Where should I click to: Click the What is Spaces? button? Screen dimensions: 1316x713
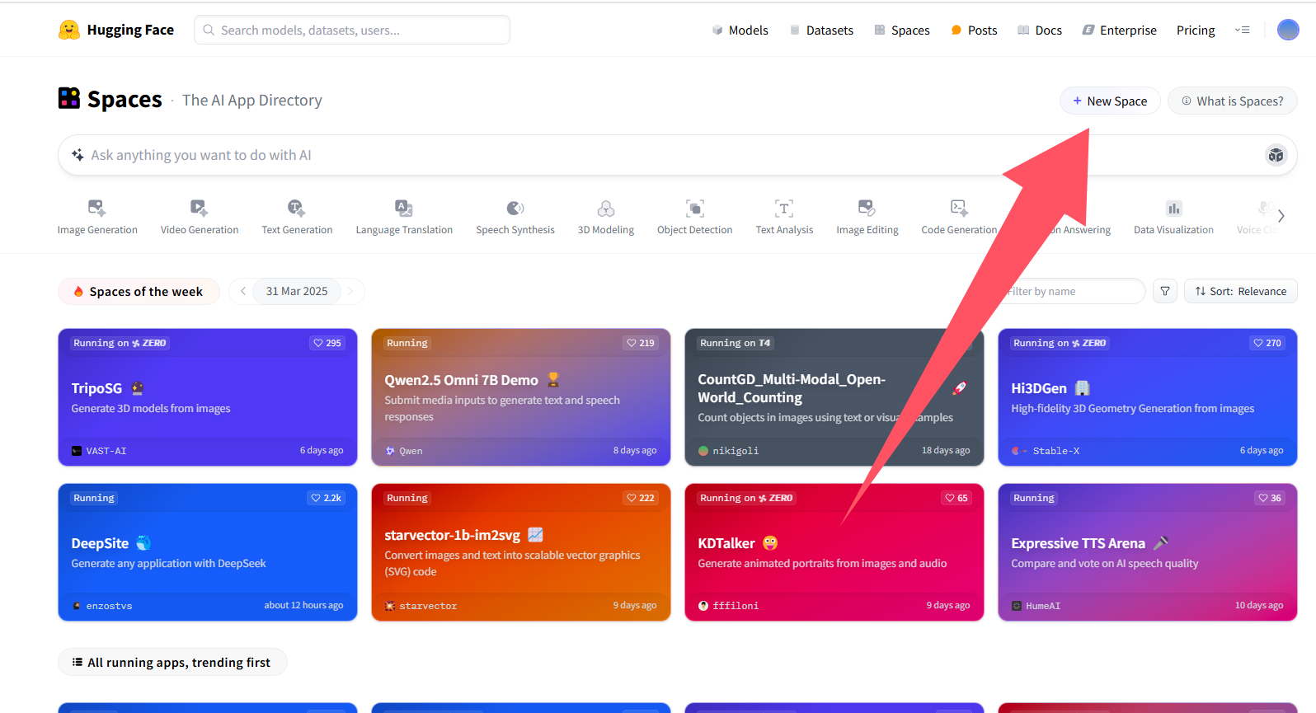[1233, 101]
